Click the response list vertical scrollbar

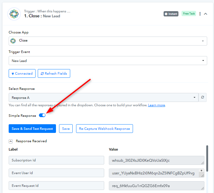pyautogui.click(x=207, y=158)
